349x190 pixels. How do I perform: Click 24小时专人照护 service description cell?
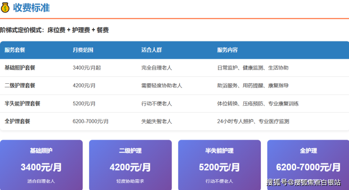pyautogui.click(x=253, y=121)
